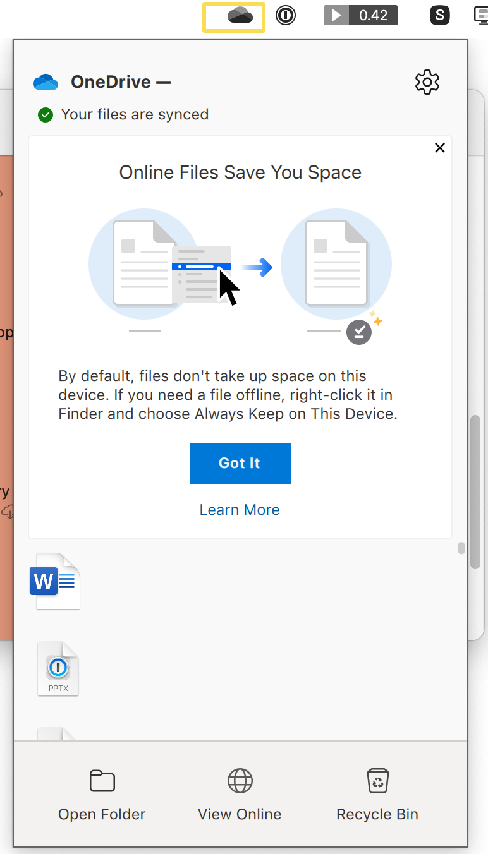Dismiss the Online Files tip card
The image size is (488, 854).
[x=440, y=148]
